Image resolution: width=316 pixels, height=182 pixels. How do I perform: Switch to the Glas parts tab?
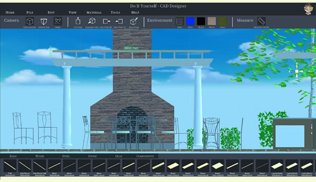tap(119, 156)
